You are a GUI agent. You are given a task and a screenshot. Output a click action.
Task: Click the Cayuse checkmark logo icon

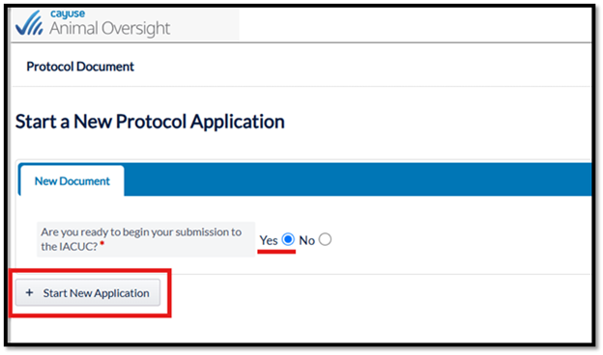[29, 23]
